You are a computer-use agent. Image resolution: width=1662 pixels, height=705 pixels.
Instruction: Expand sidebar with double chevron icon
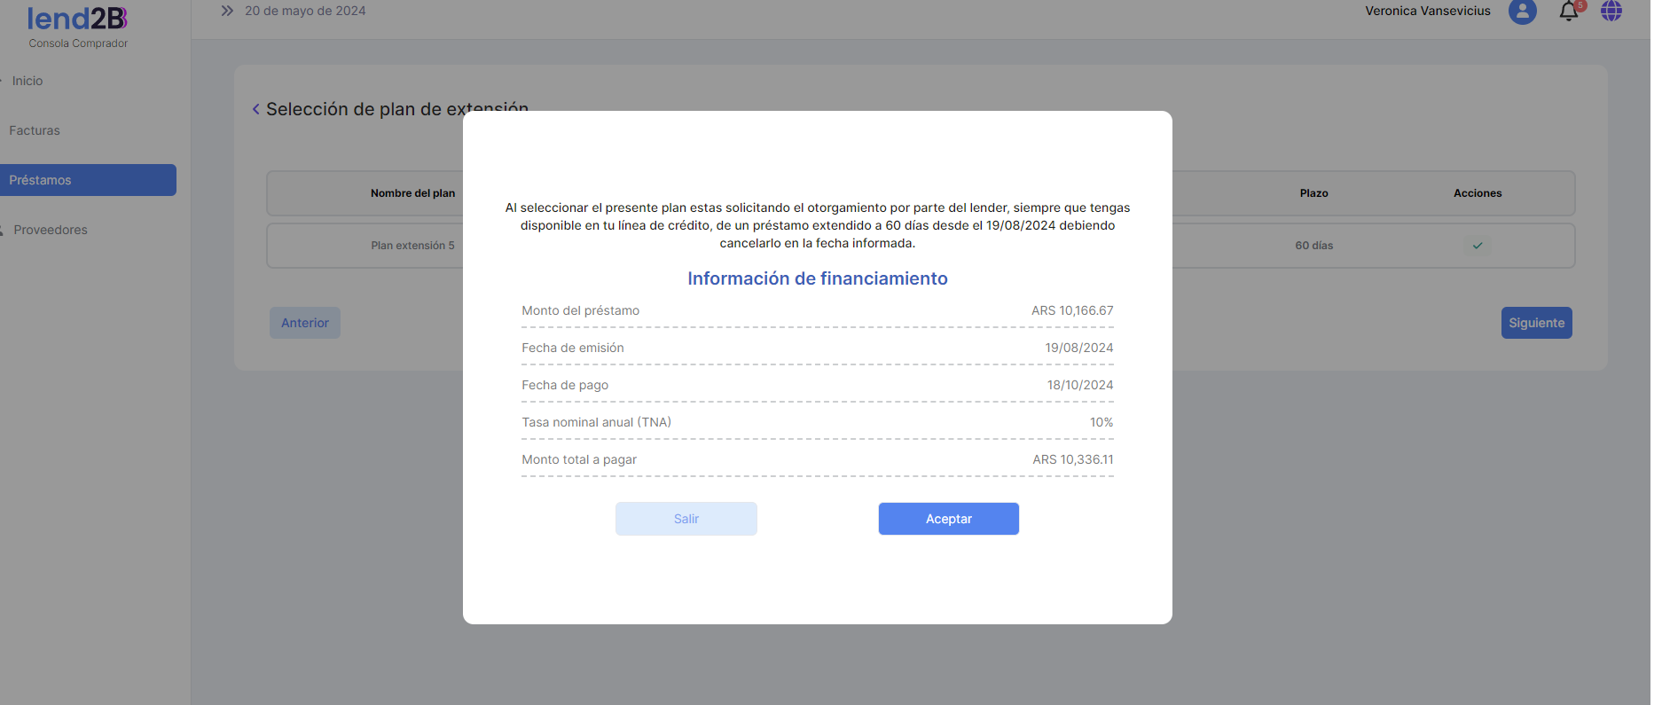point(227,11)
